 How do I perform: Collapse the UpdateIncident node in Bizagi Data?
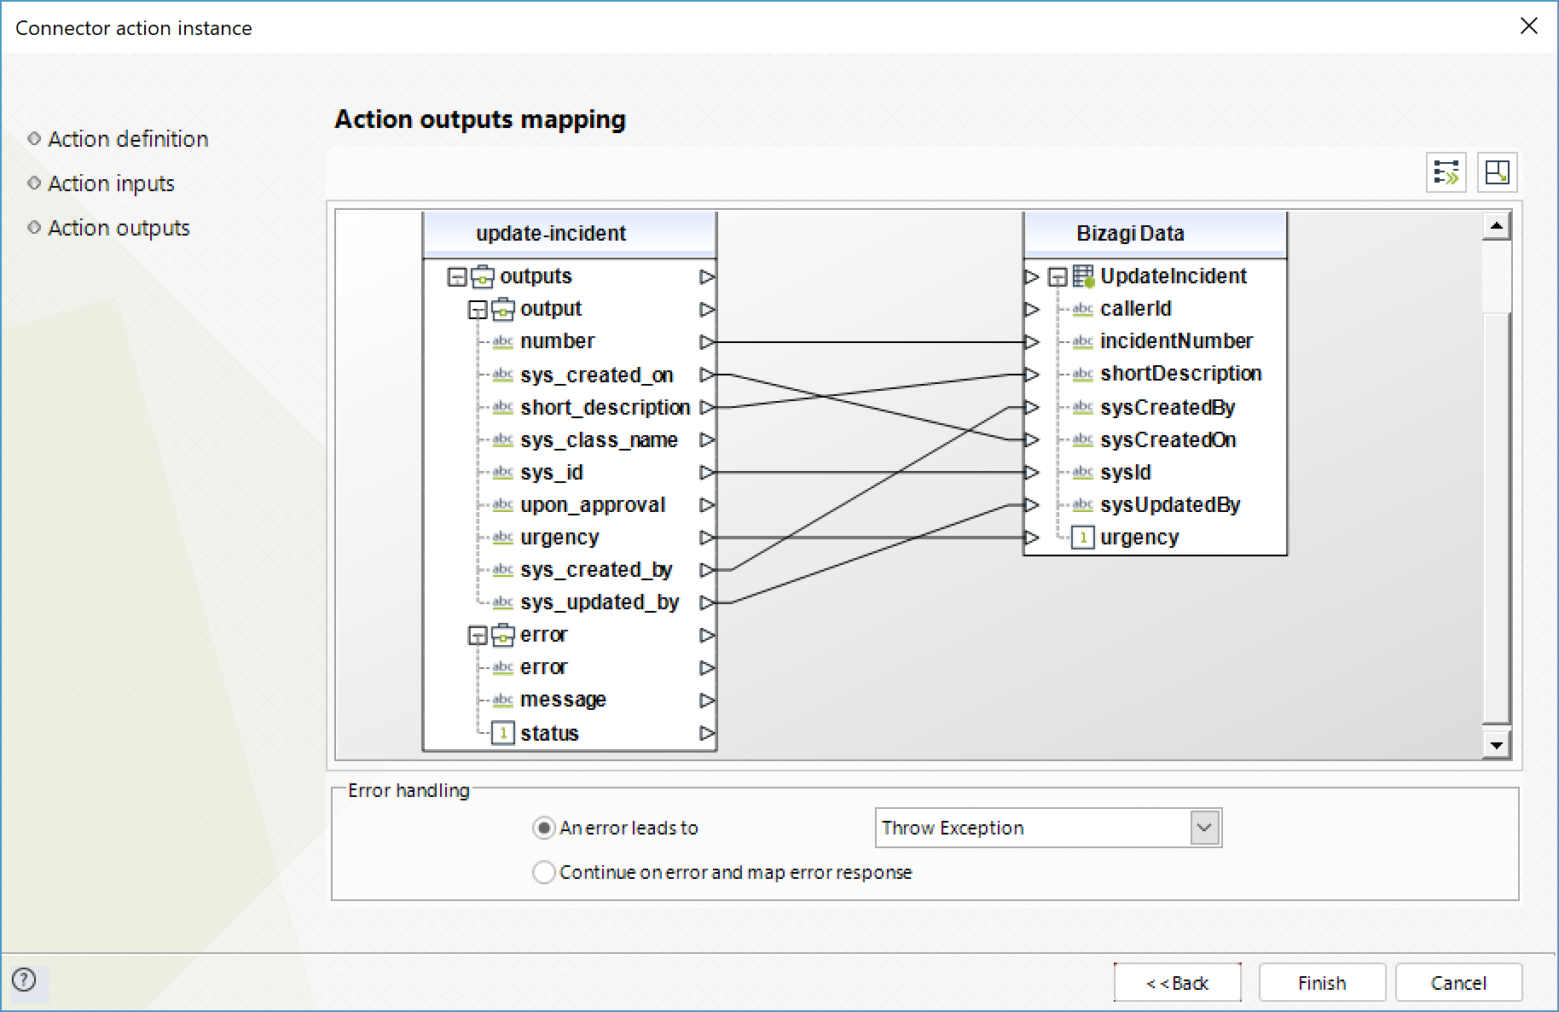click(x=1058, y=277)
